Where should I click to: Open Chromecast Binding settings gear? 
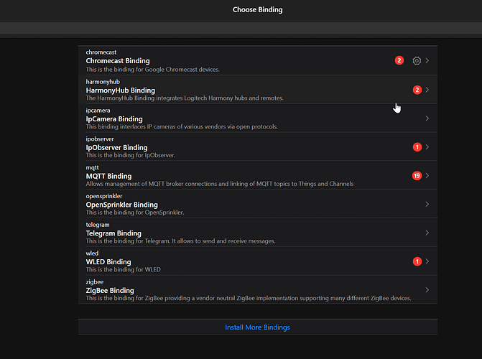(417, 61)
